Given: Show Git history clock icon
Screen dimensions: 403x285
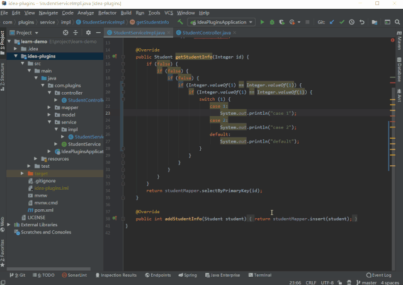Looking at the screenshot, I should tap(351, 22).
